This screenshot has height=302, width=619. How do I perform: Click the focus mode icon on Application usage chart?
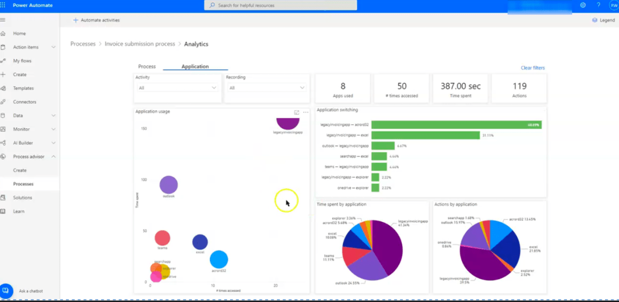click(297, 112)
